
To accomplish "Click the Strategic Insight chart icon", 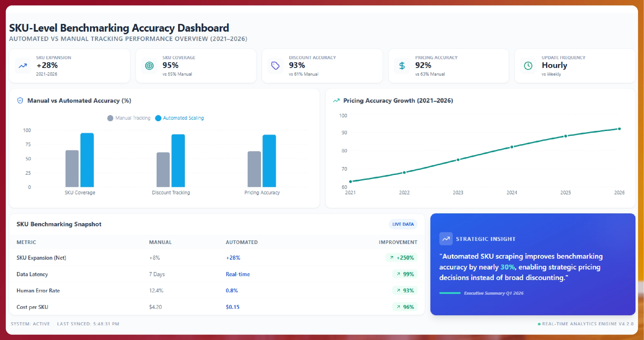I will [x=446, y=239].
